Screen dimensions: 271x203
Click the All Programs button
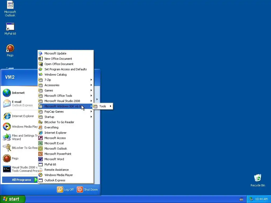(20, 180)
